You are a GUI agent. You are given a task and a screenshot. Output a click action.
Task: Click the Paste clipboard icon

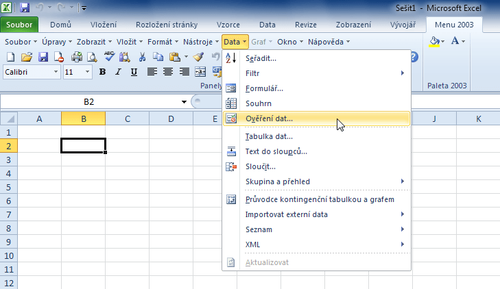pyautogui.click(x=175, y=58)
